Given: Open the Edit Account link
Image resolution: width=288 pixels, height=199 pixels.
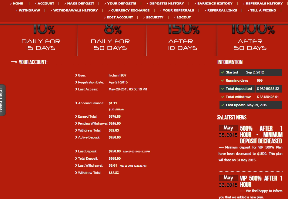Looking at the screenshot, I should [x=120, y=18].
